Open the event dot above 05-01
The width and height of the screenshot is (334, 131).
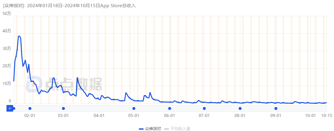pyautogui.click(x=134, y=108)
